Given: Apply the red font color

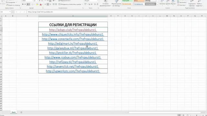Looking at the screenshot, I should [41, 4].
